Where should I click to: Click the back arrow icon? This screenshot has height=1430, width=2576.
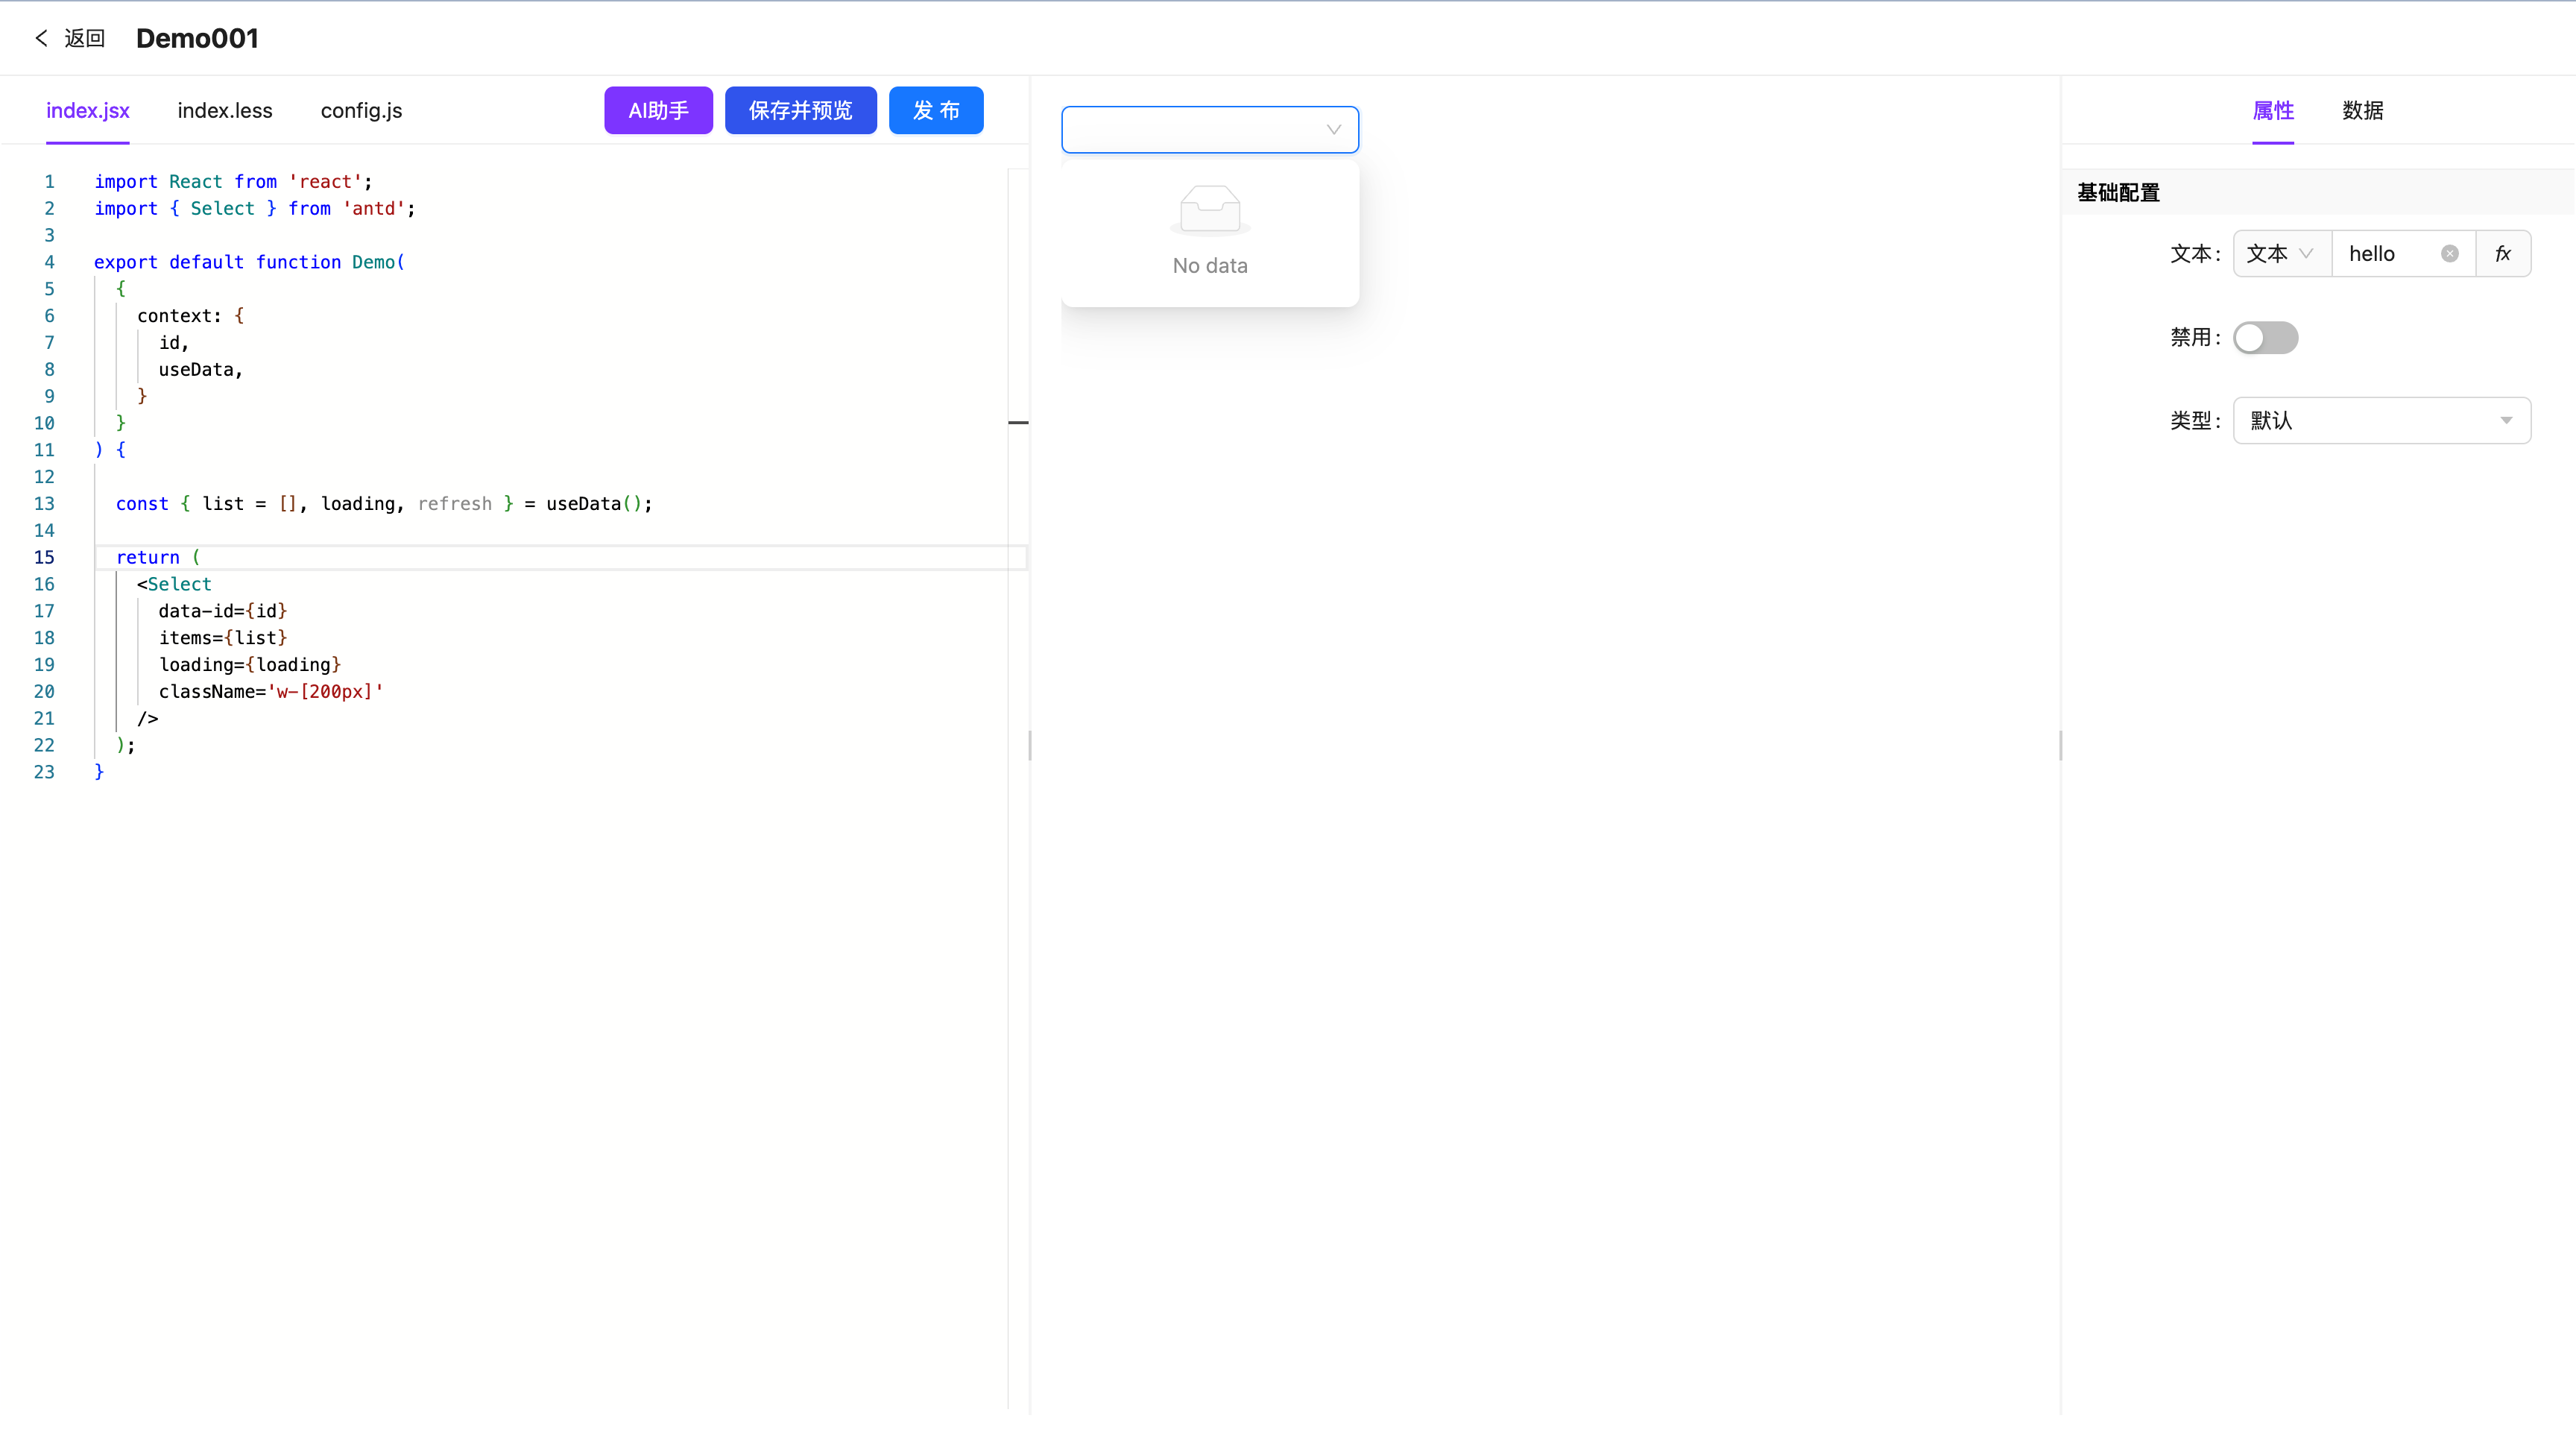(x=41, y=38)
